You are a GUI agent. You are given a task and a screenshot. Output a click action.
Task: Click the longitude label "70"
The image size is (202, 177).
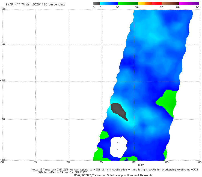coord(68,162)
